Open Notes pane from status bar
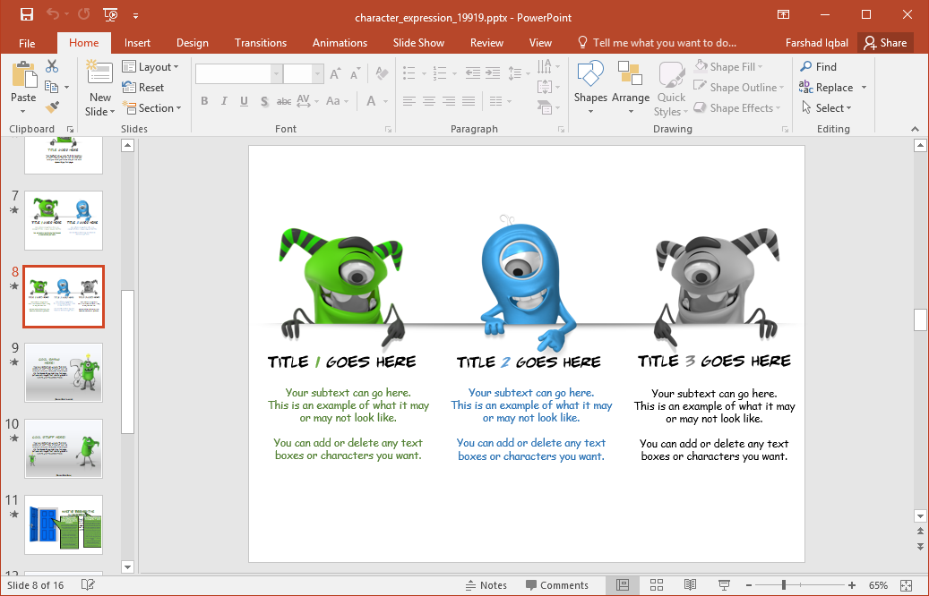Viewport: 929px width, 596px height. click(486, 584)
